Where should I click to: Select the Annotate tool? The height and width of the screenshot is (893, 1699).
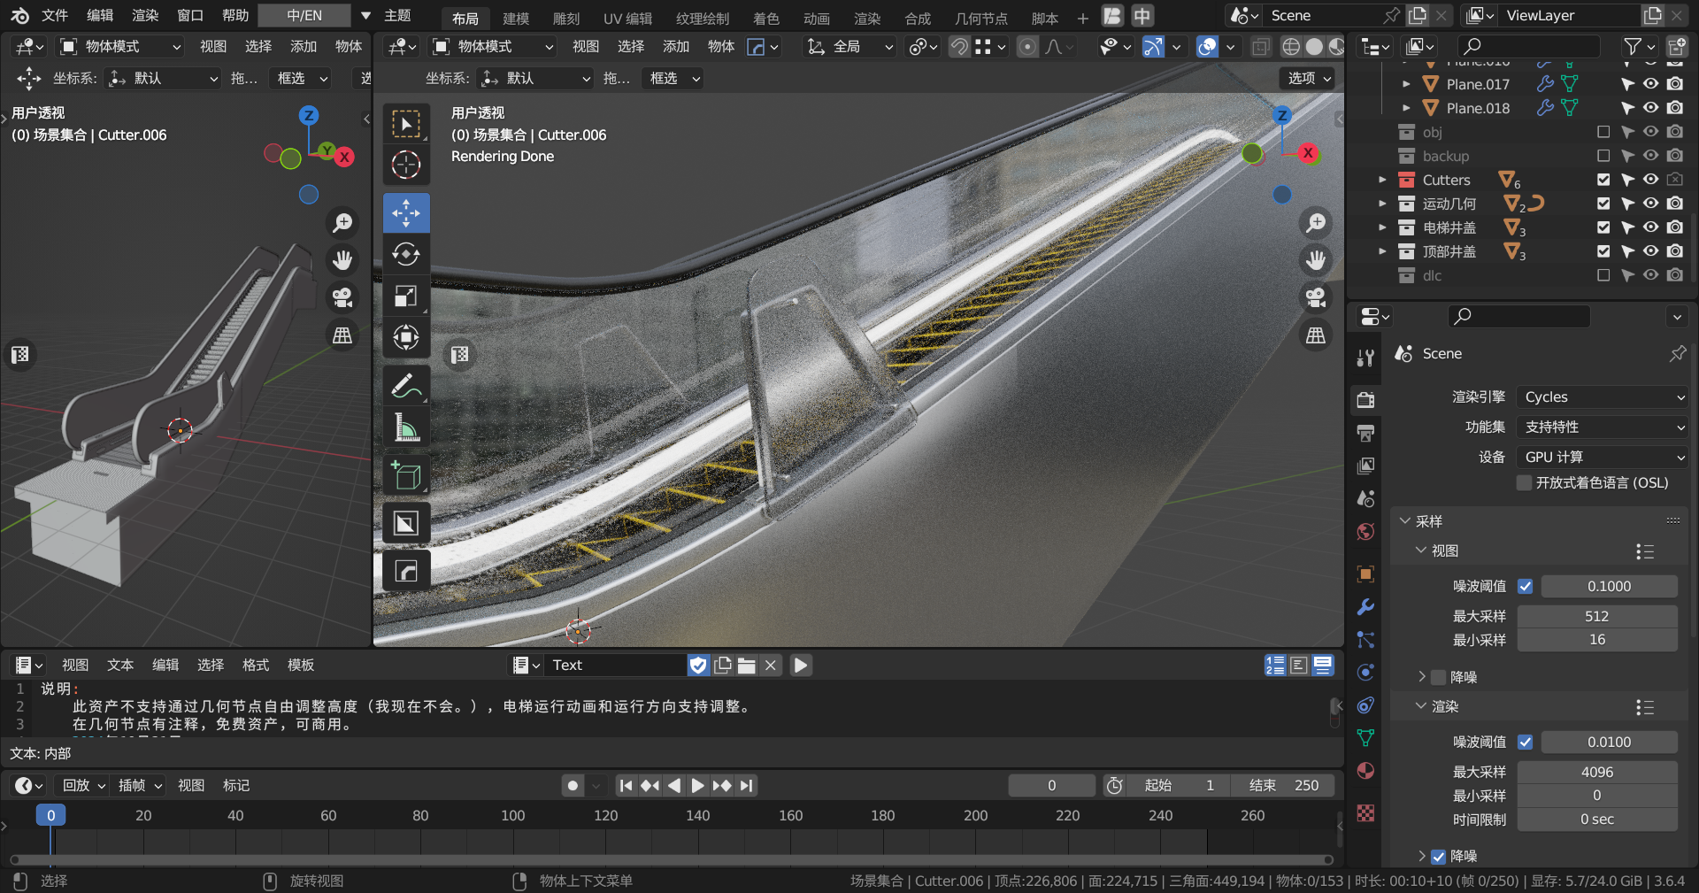tap(406, 386)
